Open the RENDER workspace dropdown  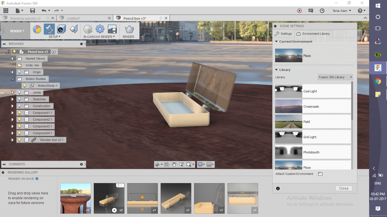(17, 31)
